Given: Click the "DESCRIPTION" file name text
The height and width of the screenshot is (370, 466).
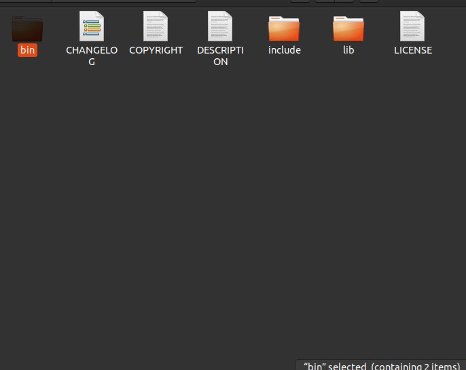Looking at the screenshot, I should [220, 56].
